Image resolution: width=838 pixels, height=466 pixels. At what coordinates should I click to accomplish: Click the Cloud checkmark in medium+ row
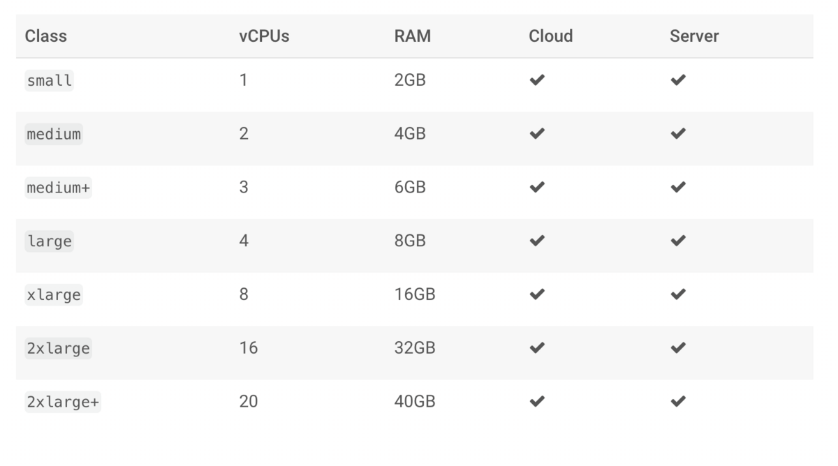(x=536, y=188)
